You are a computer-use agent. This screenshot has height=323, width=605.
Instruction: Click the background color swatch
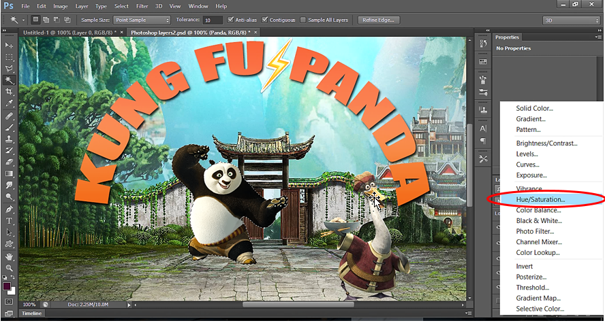click(12, 292)
